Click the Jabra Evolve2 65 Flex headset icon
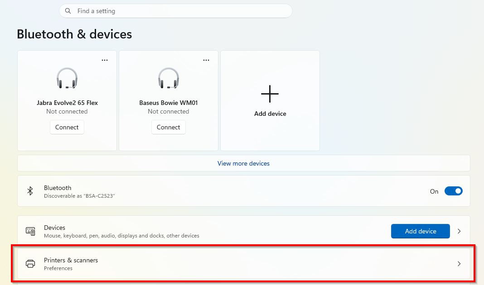The width and height of the screenshot is (484, 285). [67, 78]
